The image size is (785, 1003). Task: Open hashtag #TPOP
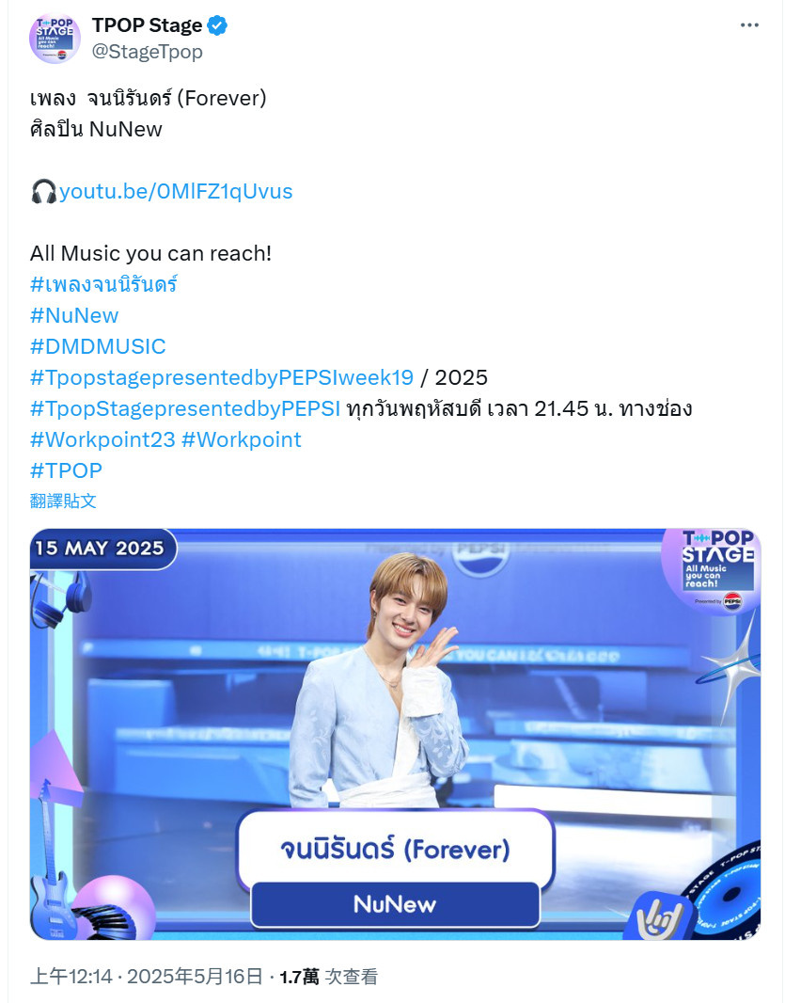click(x=66, y=470)
